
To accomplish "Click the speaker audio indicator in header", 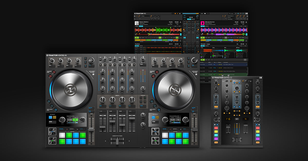I will pyautogui.click(x=177, y=14).
